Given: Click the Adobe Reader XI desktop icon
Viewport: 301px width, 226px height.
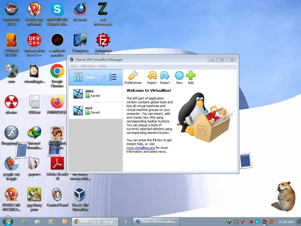Looking at the screenshot, I should 57,168.
